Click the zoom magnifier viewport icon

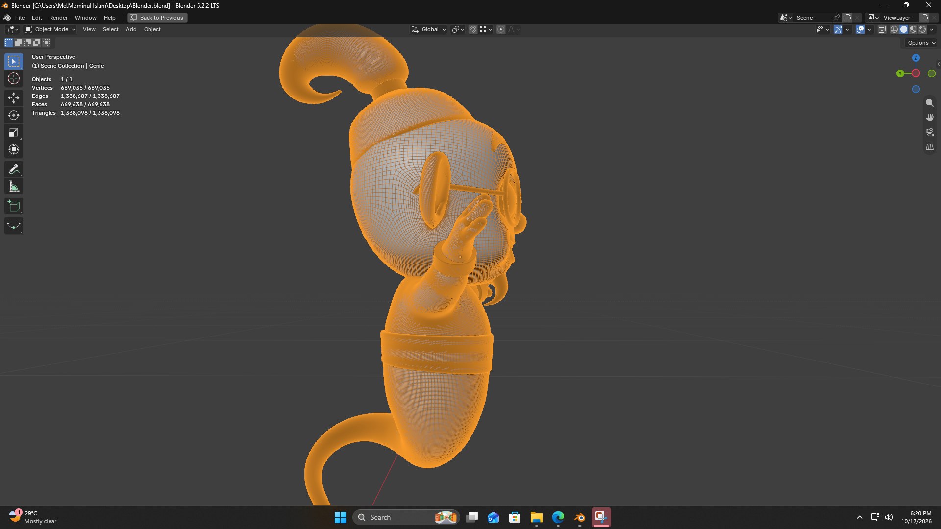click(x=929, y=103)
